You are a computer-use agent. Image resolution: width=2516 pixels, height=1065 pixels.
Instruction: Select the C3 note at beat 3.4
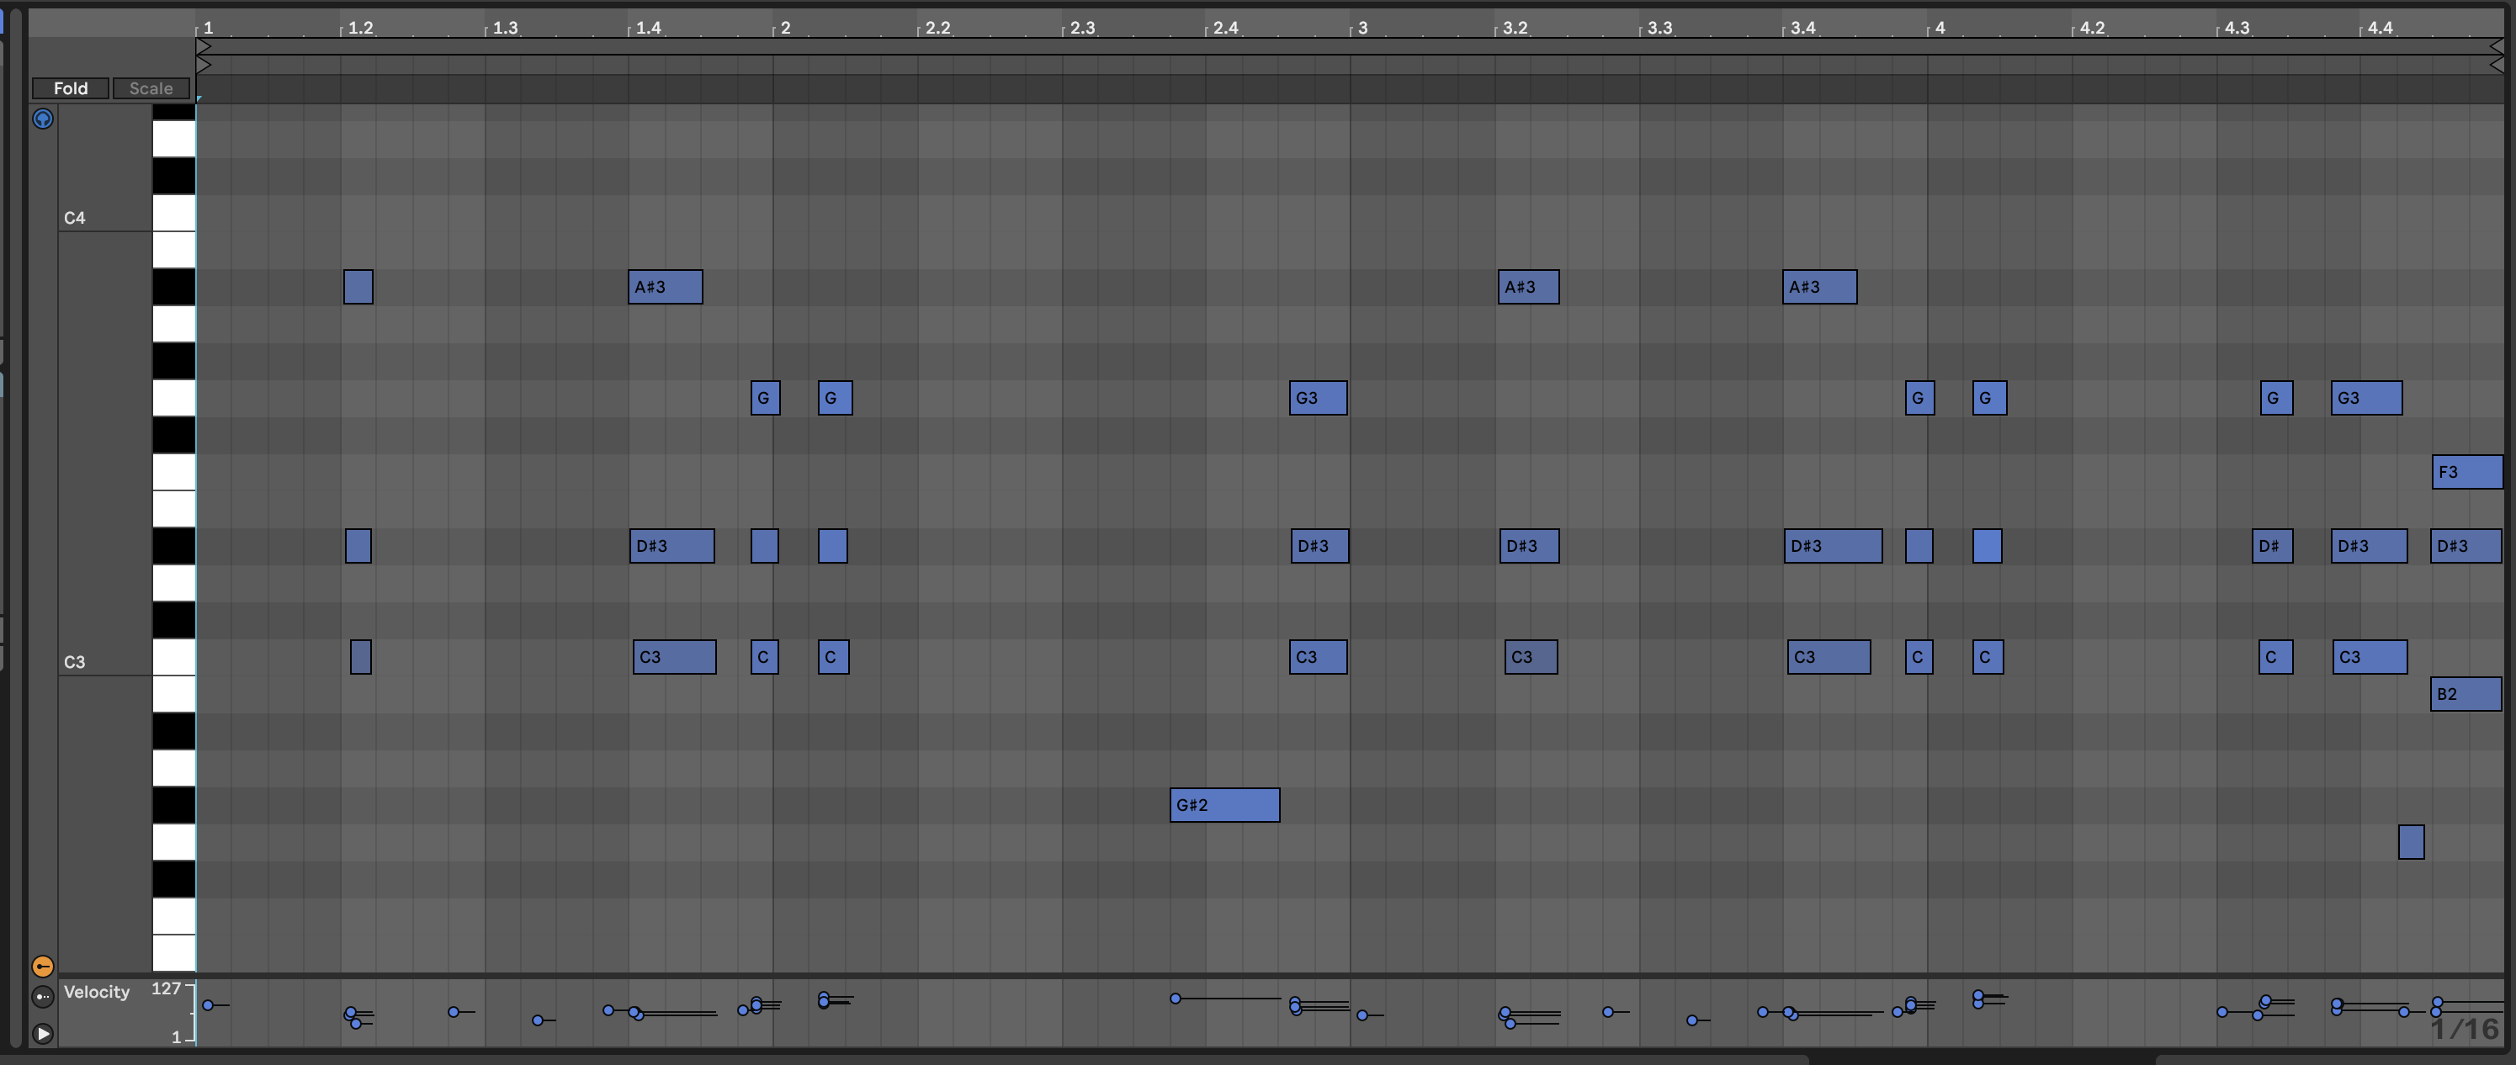pos(1829,657)
